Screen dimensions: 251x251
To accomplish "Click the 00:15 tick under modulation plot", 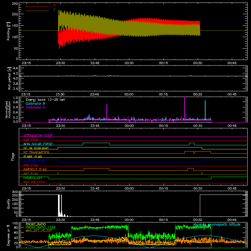I will coord(163,126).
